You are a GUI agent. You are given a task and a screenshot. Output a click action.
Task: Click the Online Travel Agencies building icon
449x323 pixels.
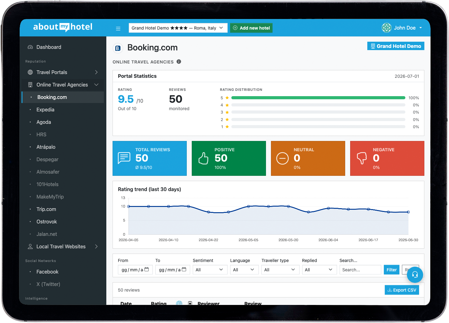point(30,85)
